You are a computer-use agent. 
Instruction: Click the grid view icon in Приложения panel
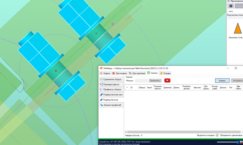[231, 6]
